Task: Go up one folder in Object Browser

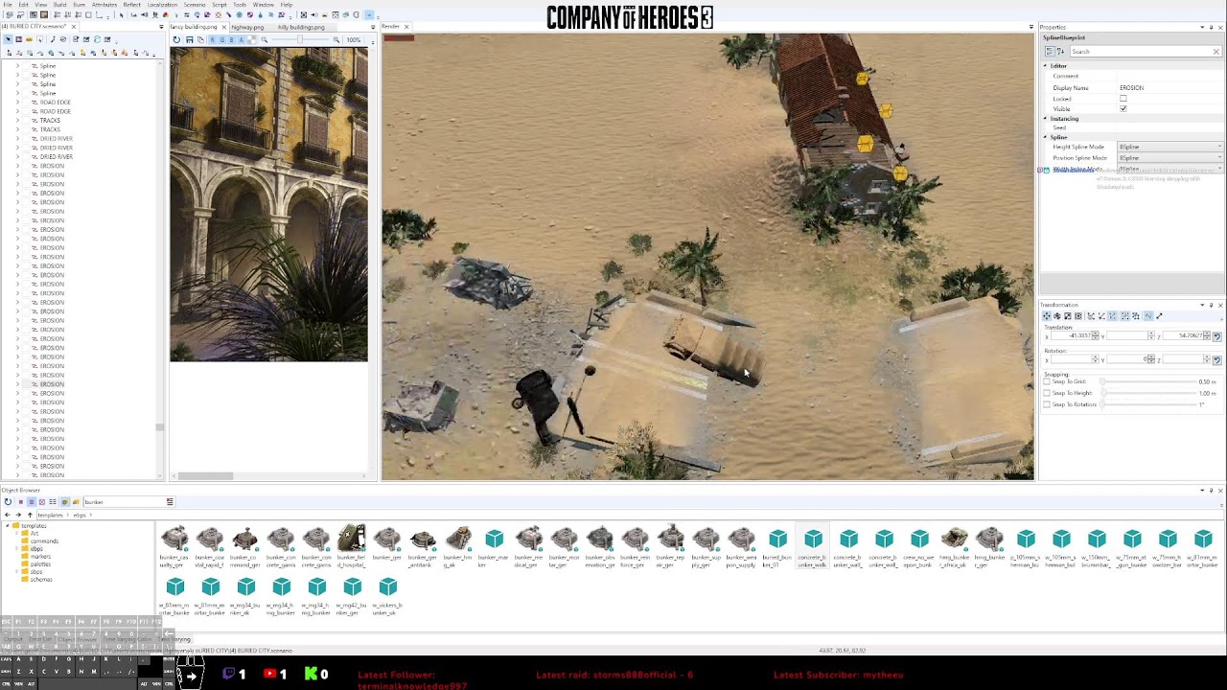Action: [x=30, y=515]
